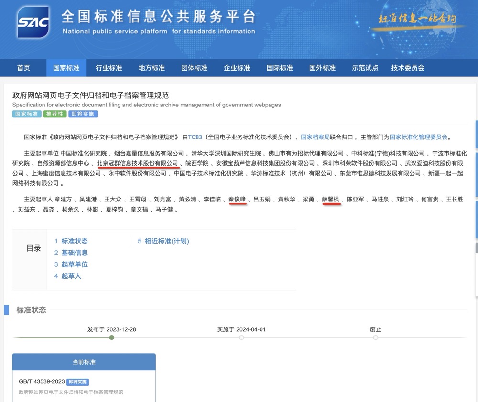This screenshot has height=402, width=478.
Task: Follow the 国家标准化管理委员会 link
Action: click(x=419, y=137)
